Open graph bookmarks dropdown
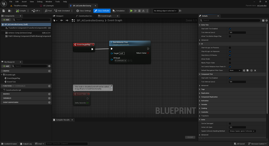 (x=55, y=21)
